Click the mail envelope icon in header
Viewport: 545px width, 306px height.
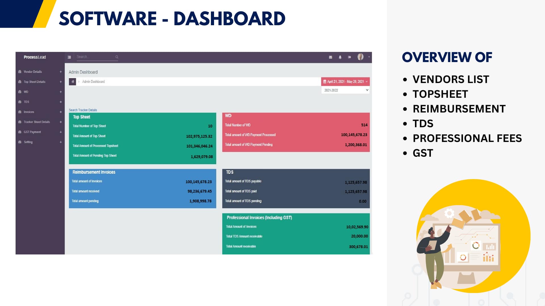[x=330, y=57]
